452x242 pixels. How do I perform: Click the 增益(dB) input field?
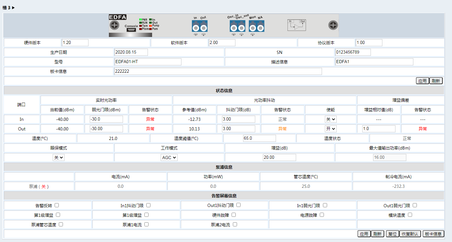279,158
